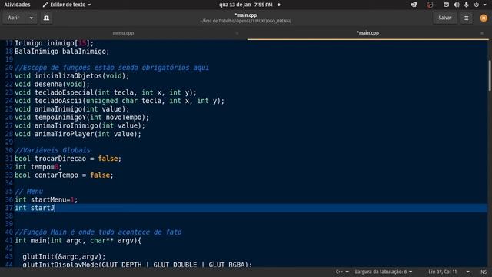Click the microphone icon in the top bar

point(467,5)
